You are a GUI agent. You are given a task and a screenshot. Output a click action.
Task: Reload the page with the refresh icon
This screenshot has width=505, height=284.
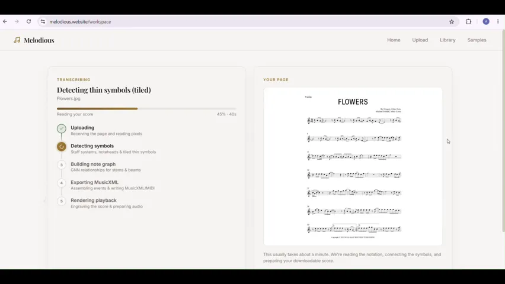click(x=28, y=21)
